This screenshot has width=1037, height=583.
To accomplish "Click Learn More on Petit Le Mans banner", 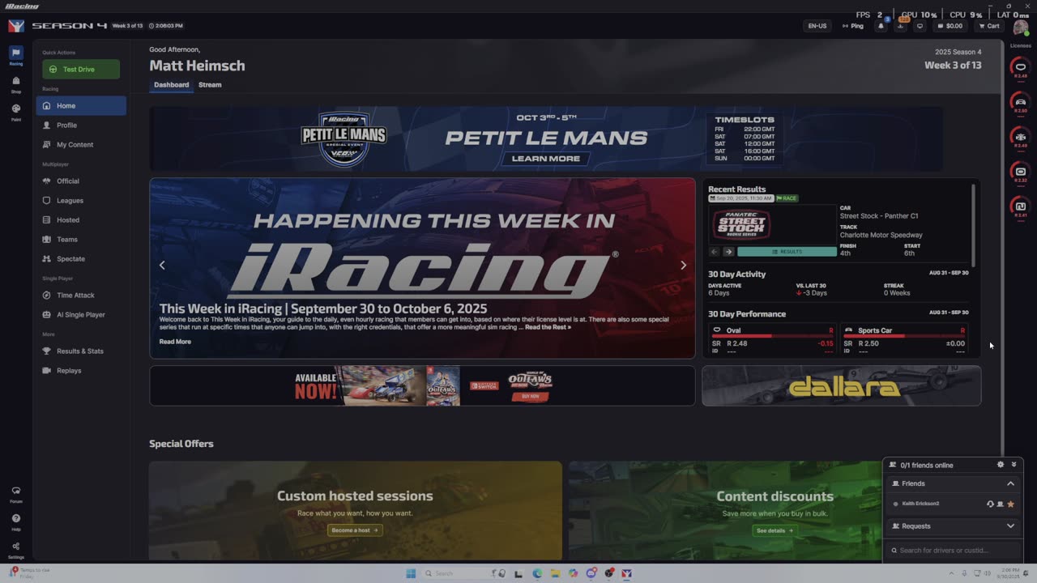I will [x=546, y=158].
